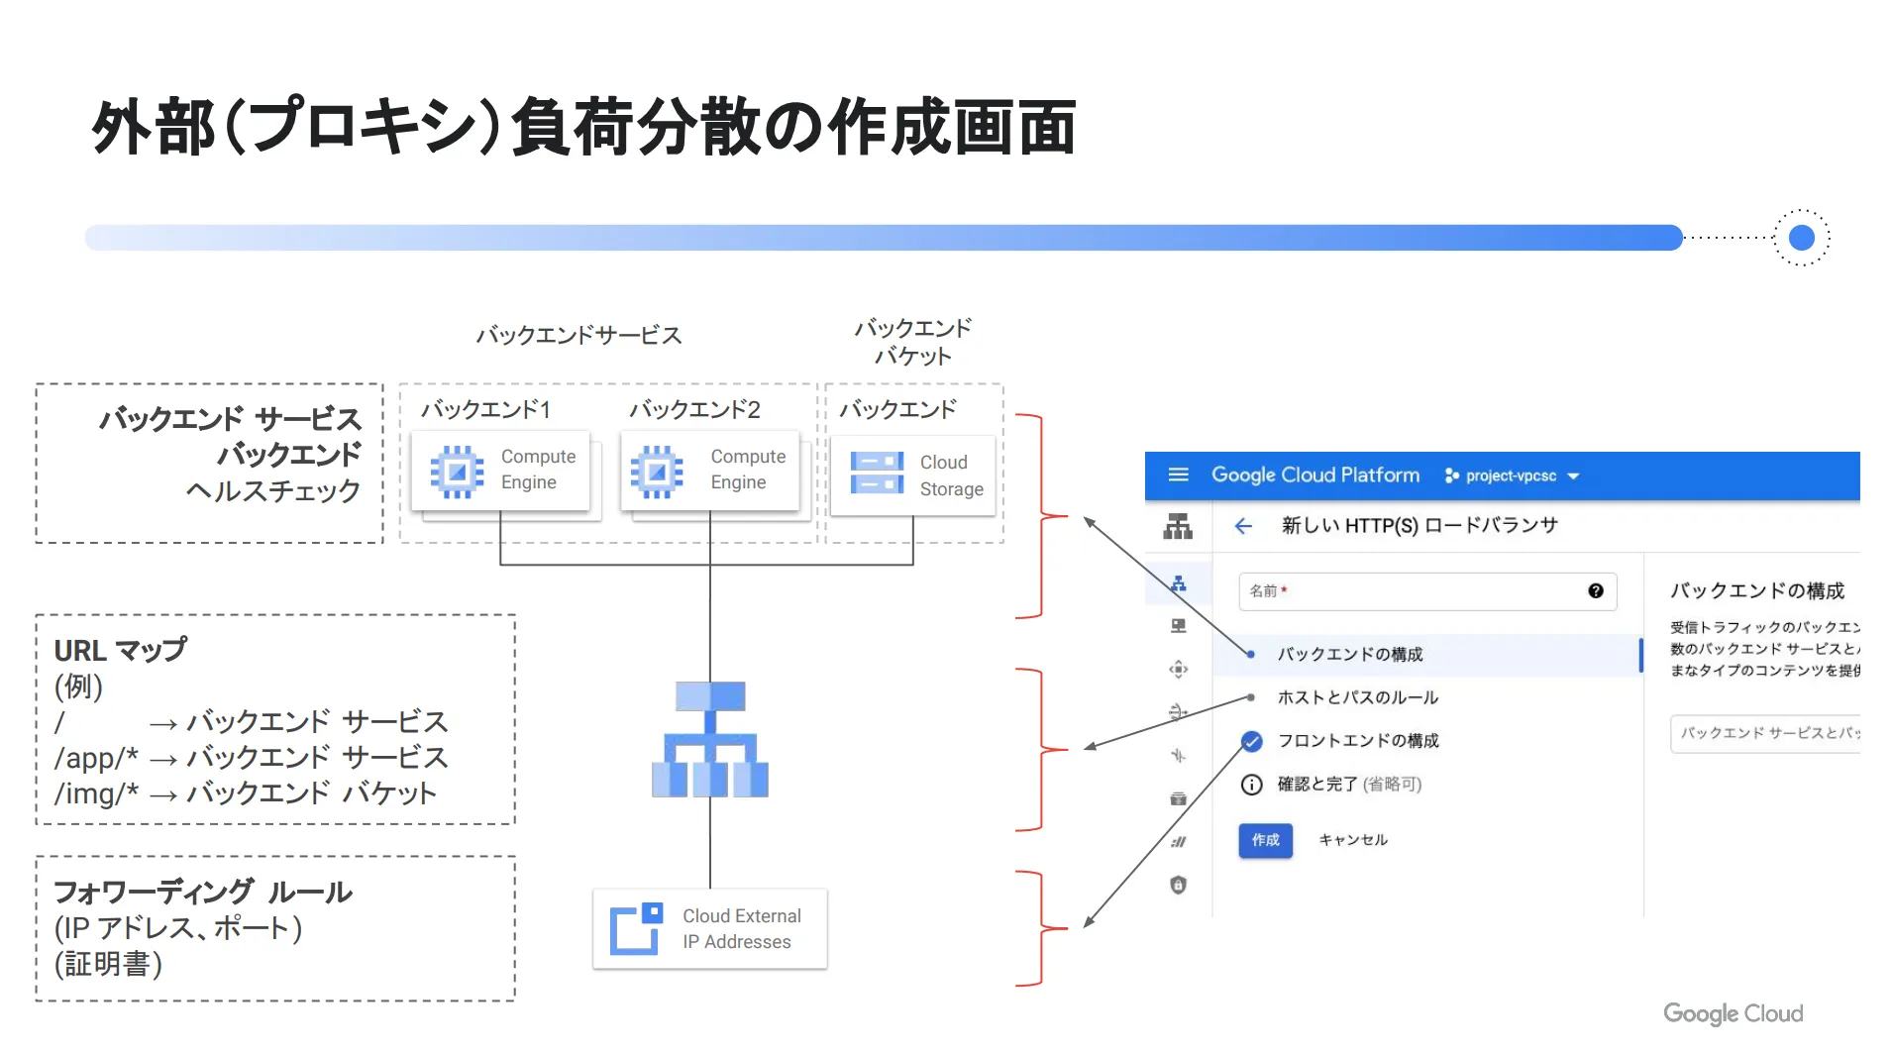Screen dimensions: 1892x1056
Task: Click the Cloud External IP Addresses label
Action: pos(741,929)
